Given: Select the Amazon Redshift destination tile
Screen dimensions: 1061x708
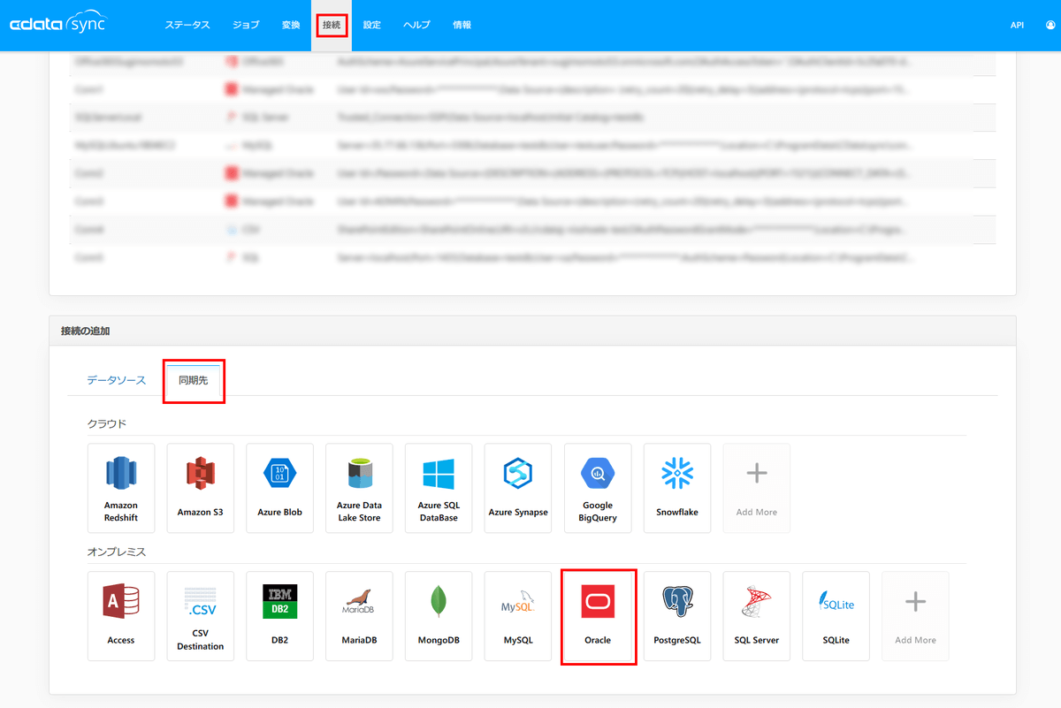Looking at the screenshot, I should click(121, 488).
